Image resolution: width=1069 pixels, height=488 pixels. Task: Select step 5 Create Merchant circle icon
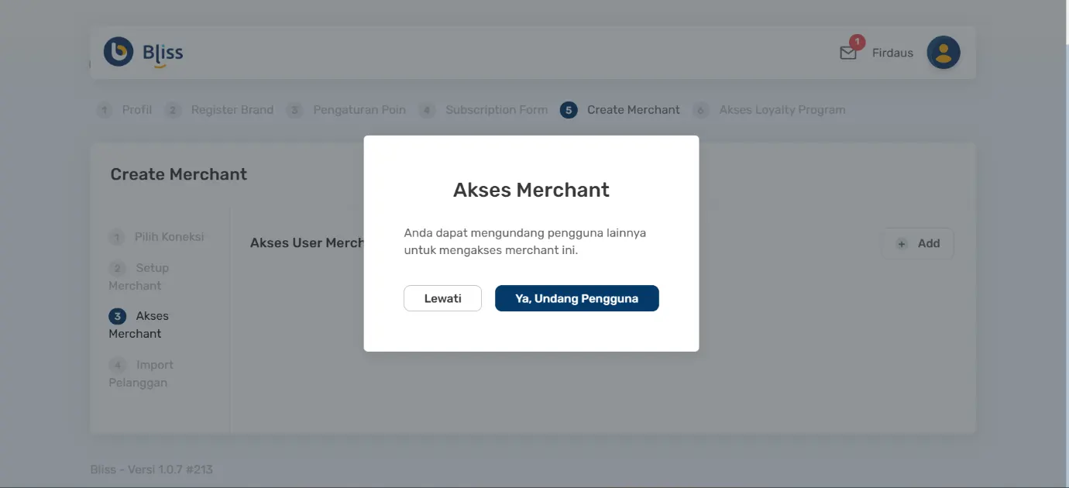click(568, 109)
